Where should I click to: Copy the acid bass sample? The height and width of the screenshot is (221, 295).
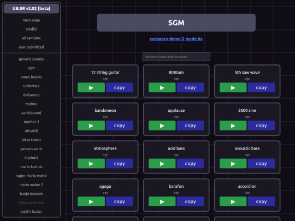191,164
